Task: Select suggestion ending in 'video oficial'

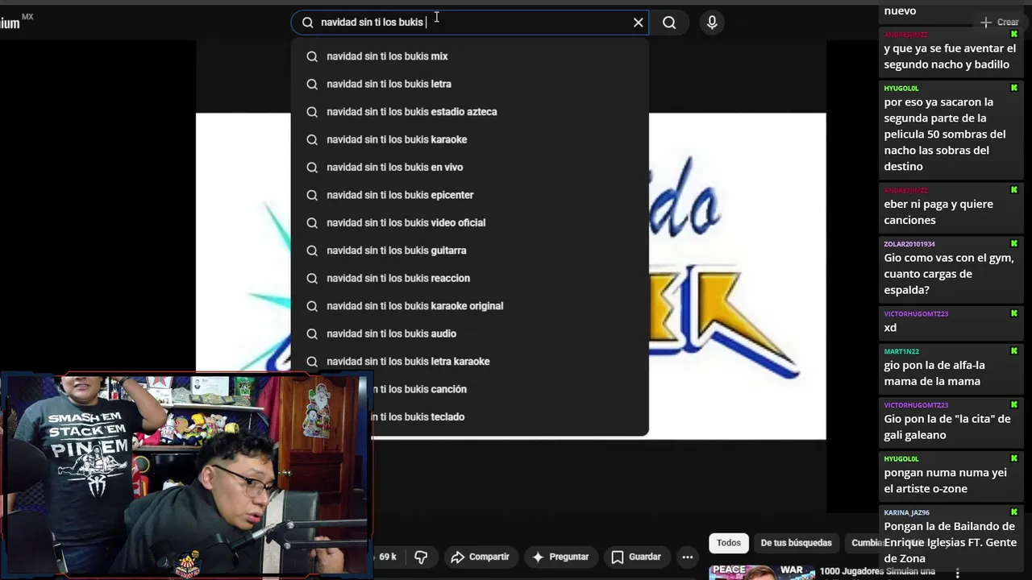Action: tap(470, 223)
